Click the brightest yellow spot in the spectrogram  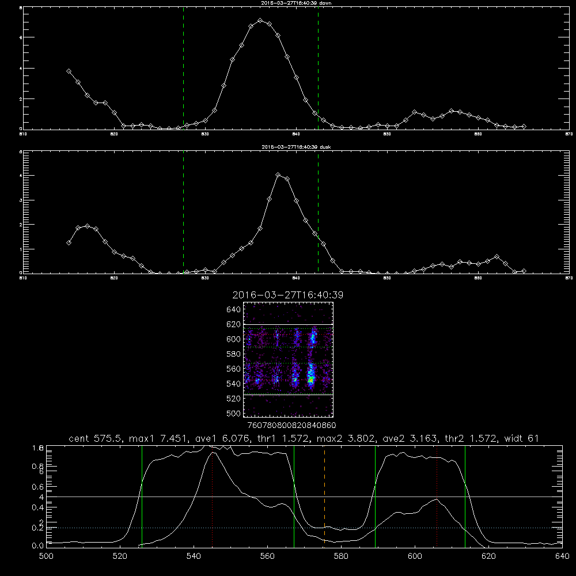tap(311, 381)
